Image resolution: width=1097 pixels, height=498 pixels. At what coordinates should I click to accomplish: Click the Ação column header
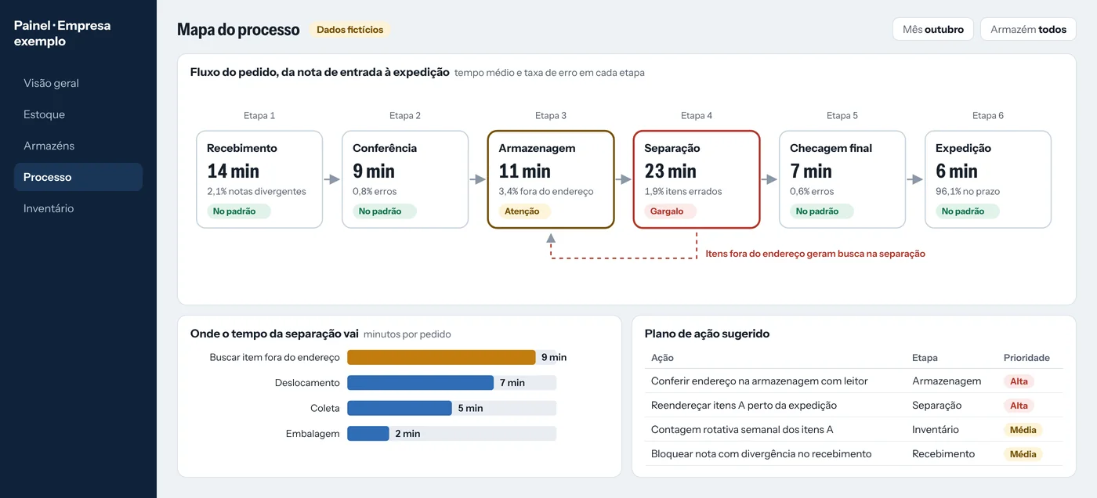(x=662, y=358)
